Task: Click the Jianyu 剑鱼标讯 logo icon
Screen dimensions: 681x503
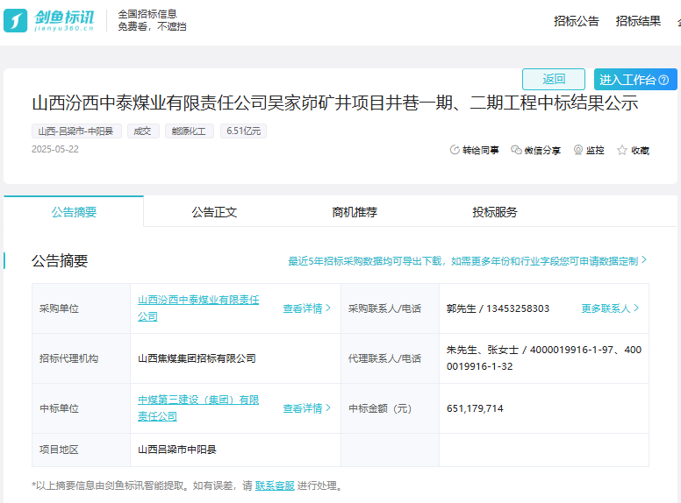Action: coord(16,20)
